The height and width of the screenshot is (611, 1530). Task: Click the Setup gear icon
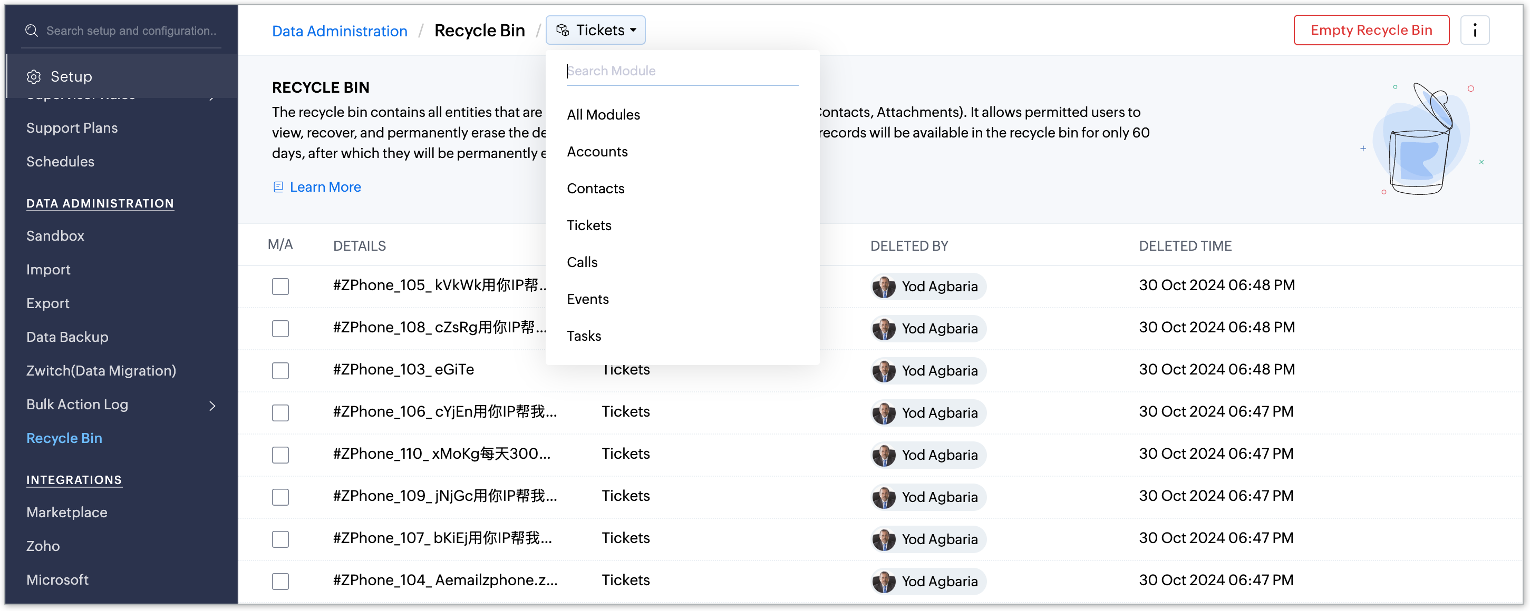(x=34, y=76)
